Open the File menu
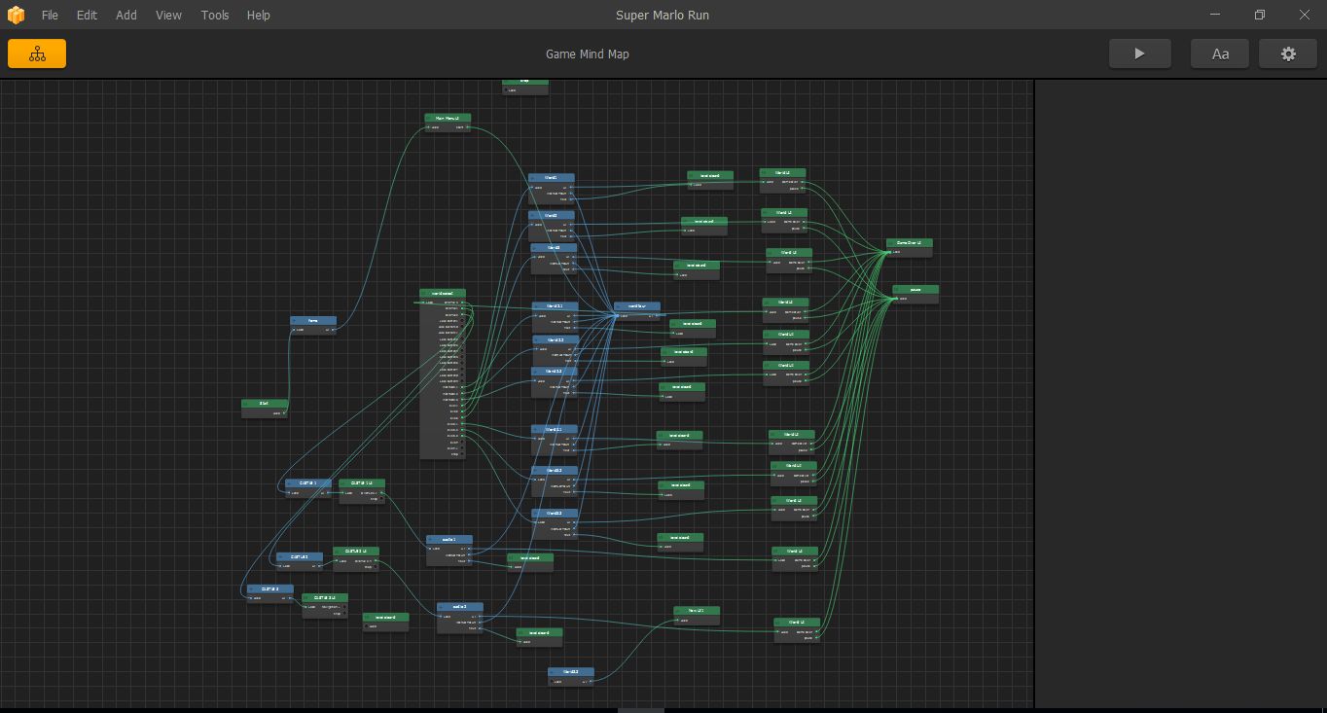Viewport: 1327px width, 713px height. [50, 15]
